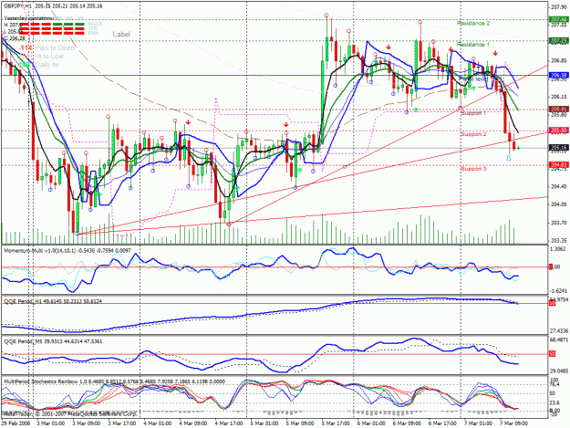This screenshot has height=428, width=570.
Task: Click the blue 206.58 pivot price tag
Action: click(x=559, y=75)
